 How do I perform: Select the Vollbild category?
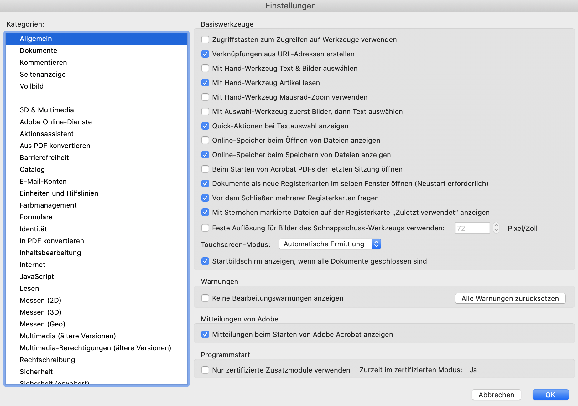(96, 86)
